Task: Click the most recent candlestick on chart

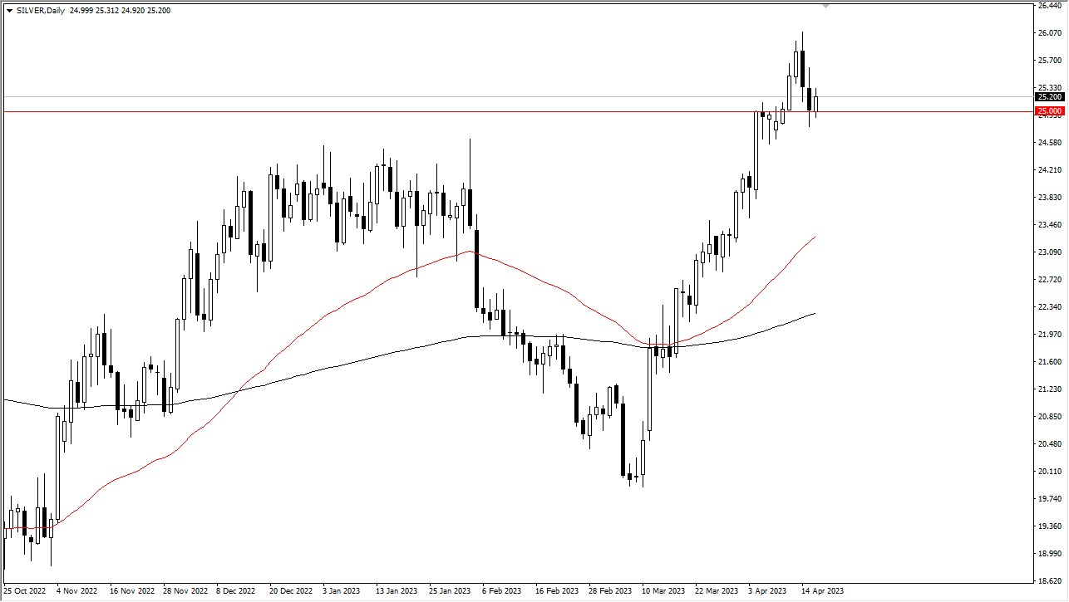Action: click(x=816, y=104)
